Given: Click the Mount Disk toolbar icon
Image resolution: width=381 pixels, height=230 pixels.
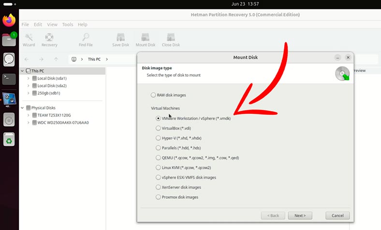Looking at the screenshot, I should tap(146, 40).
